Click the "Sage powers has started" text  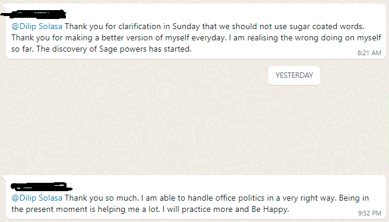click(145, 49)
